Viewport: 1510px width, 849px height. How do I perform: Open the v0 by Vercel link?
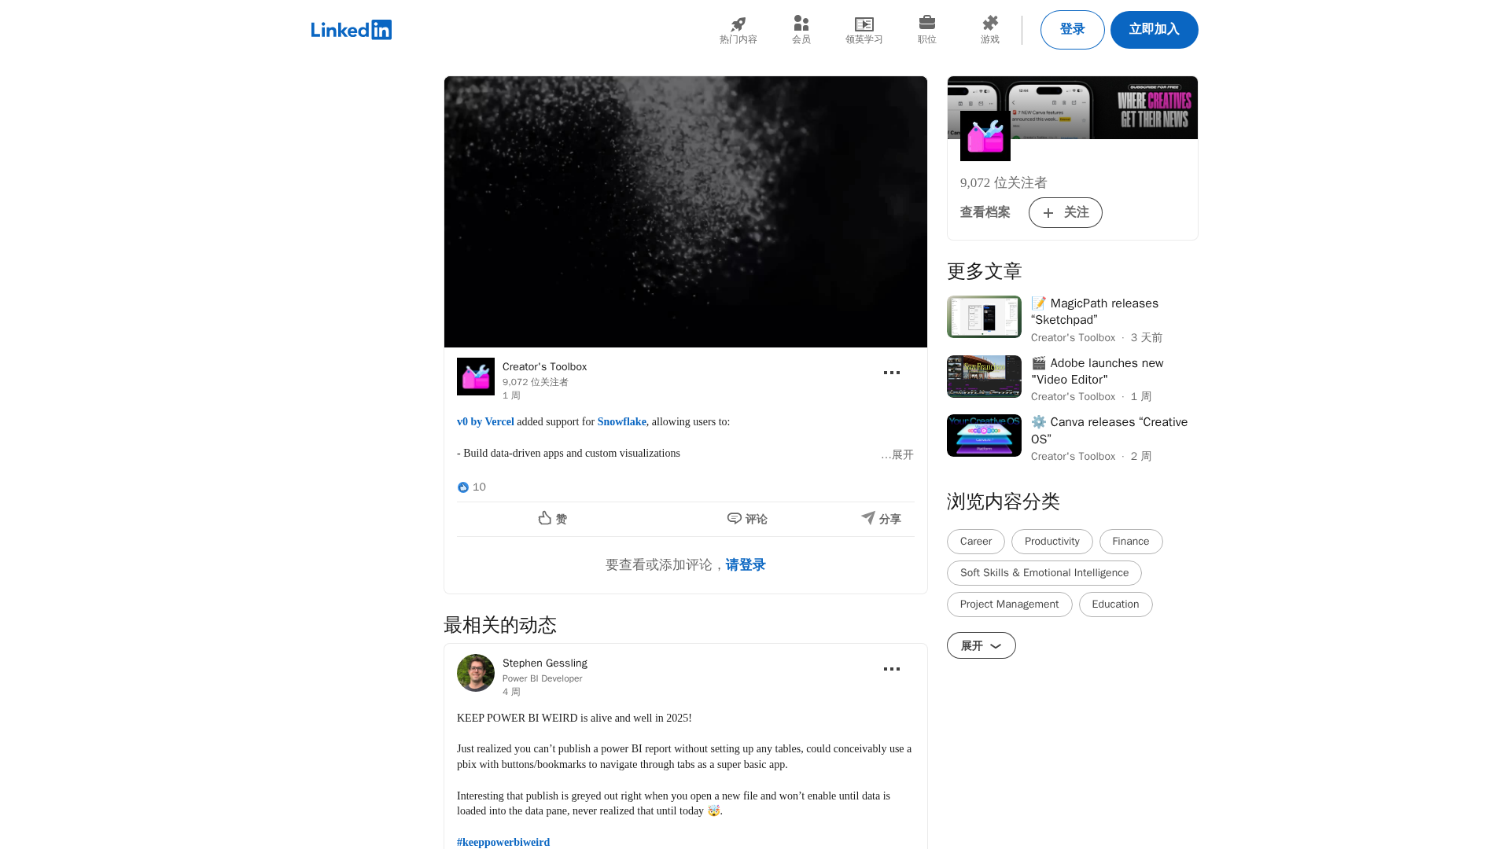[x=485, y=422]
